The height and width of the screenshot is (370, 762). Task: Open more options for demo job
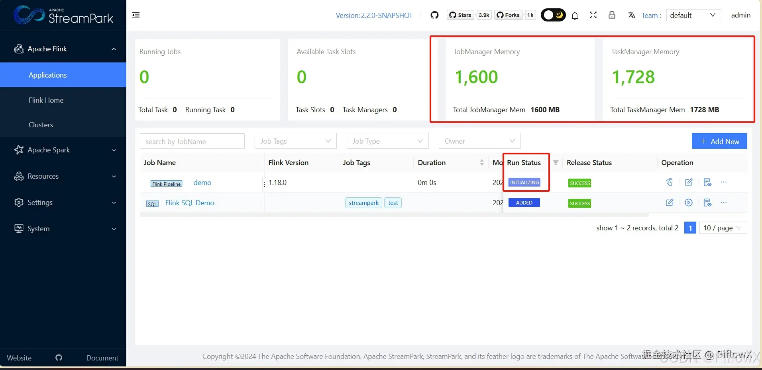pos(724,182)
